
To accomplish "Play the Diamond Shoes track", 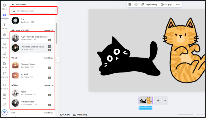I will point(15,65).
